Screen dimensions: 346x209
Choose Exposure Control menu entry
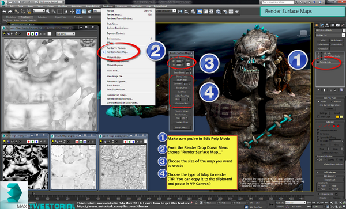(x=116, y=33)
